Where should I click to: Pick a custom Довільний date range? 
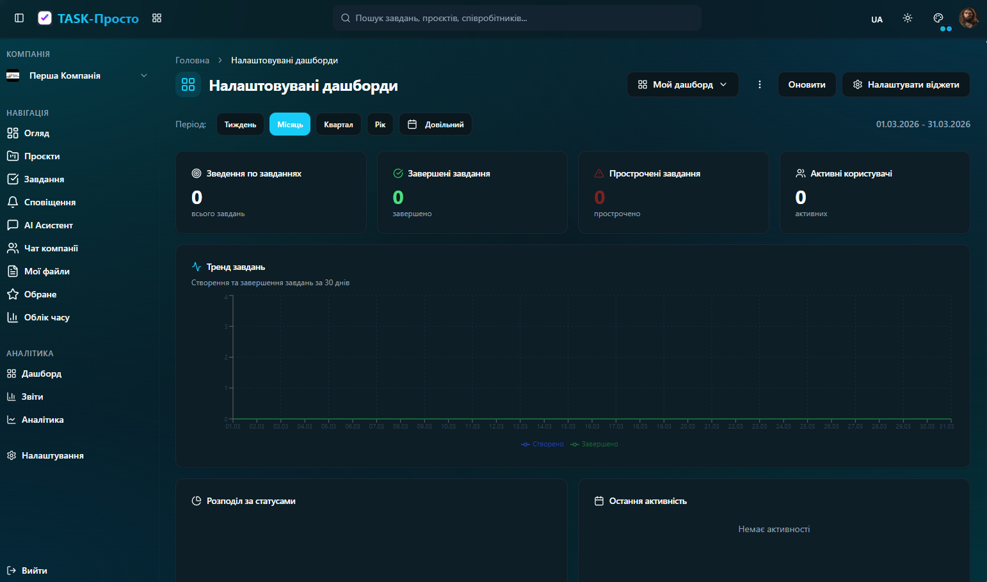[x=435, y=124]
